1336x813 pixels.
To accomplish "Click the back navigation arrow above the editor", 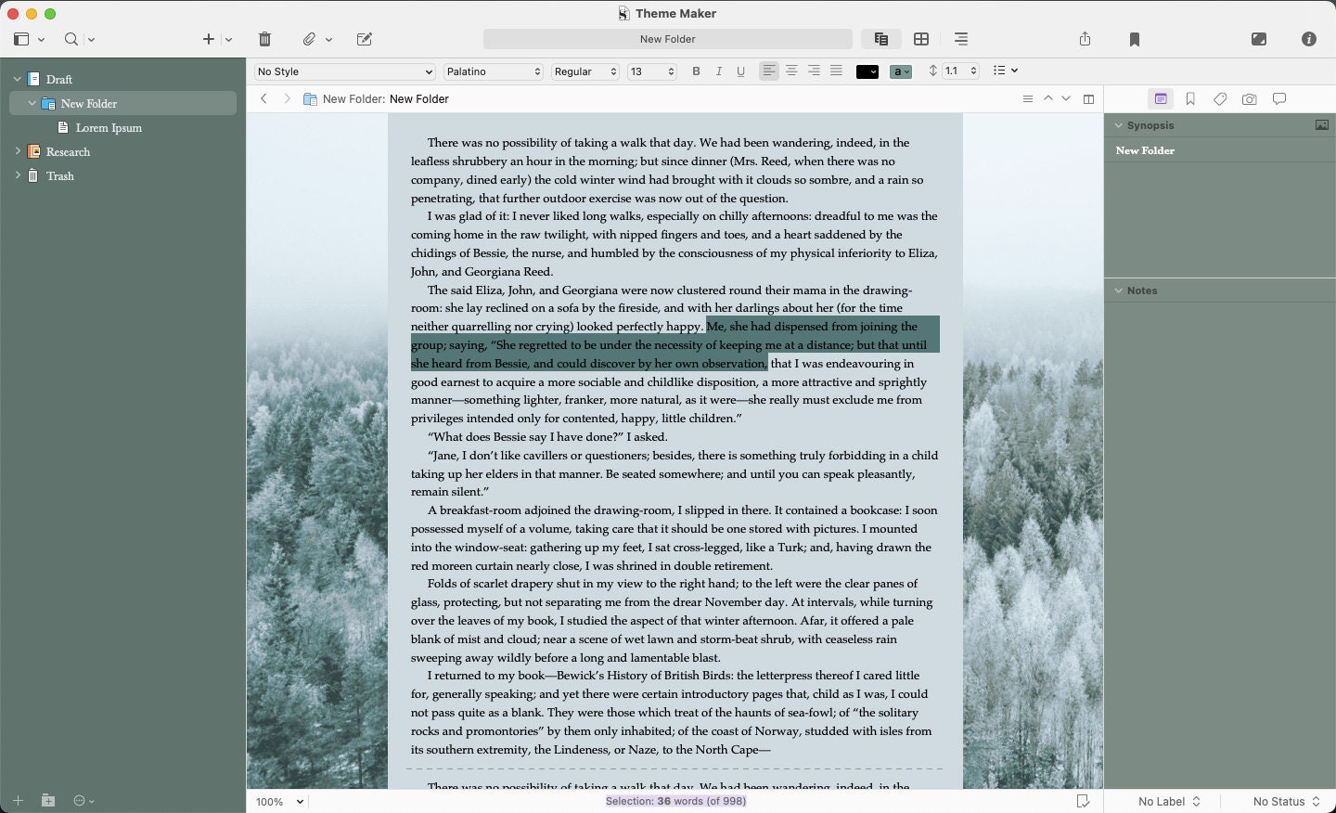I will coord(264,98).
